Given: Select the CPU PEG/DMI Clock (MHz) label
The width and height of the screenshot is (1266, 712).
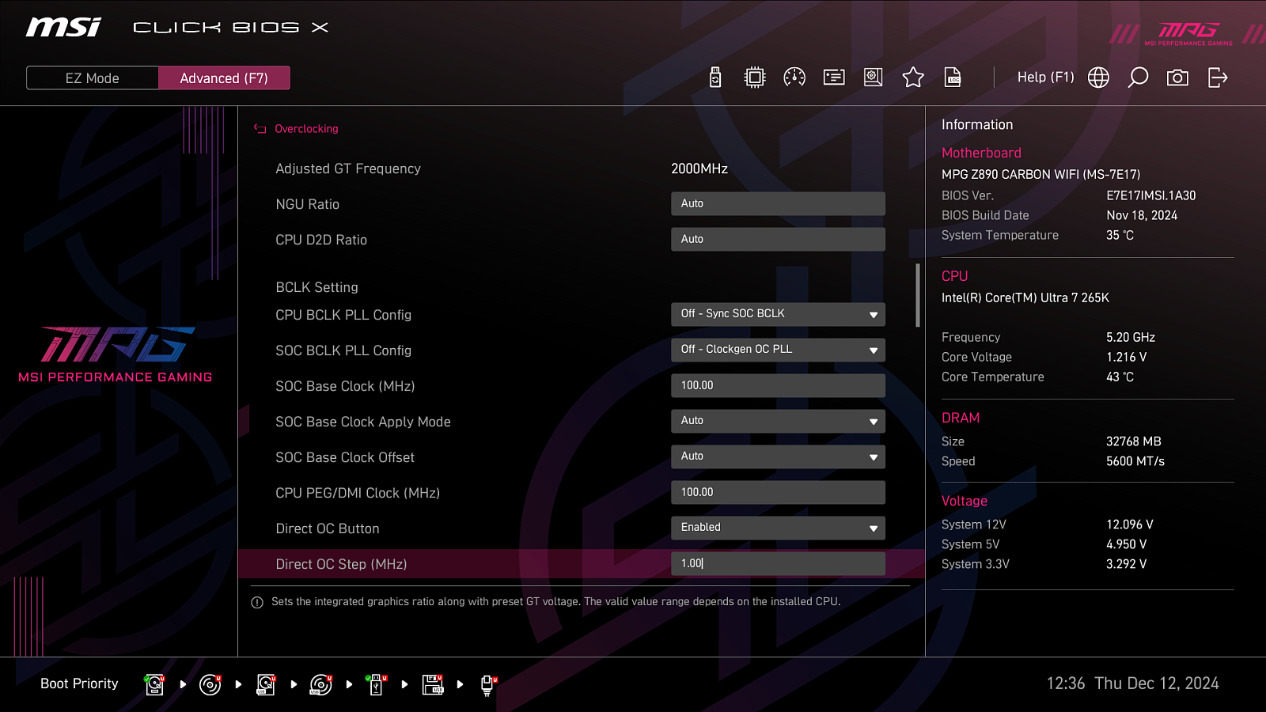Looking at the screenshot, I should 358,493.
